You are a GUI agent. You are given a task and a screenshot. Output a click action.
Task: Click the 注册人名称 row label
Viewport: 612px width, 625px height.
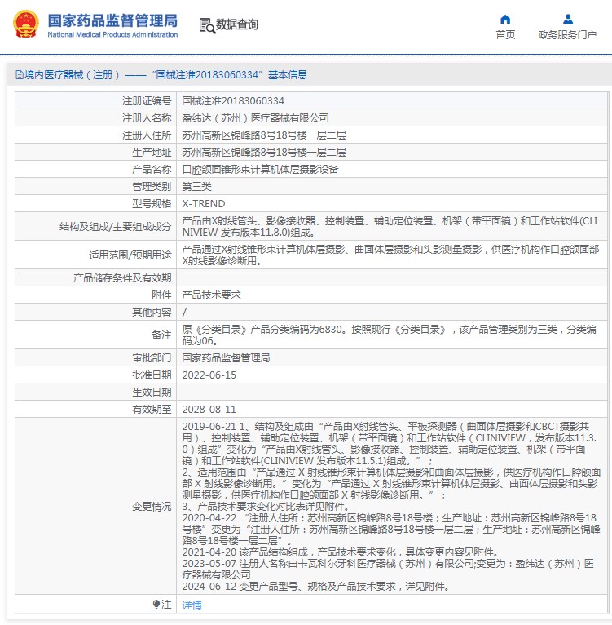[147, 118]
